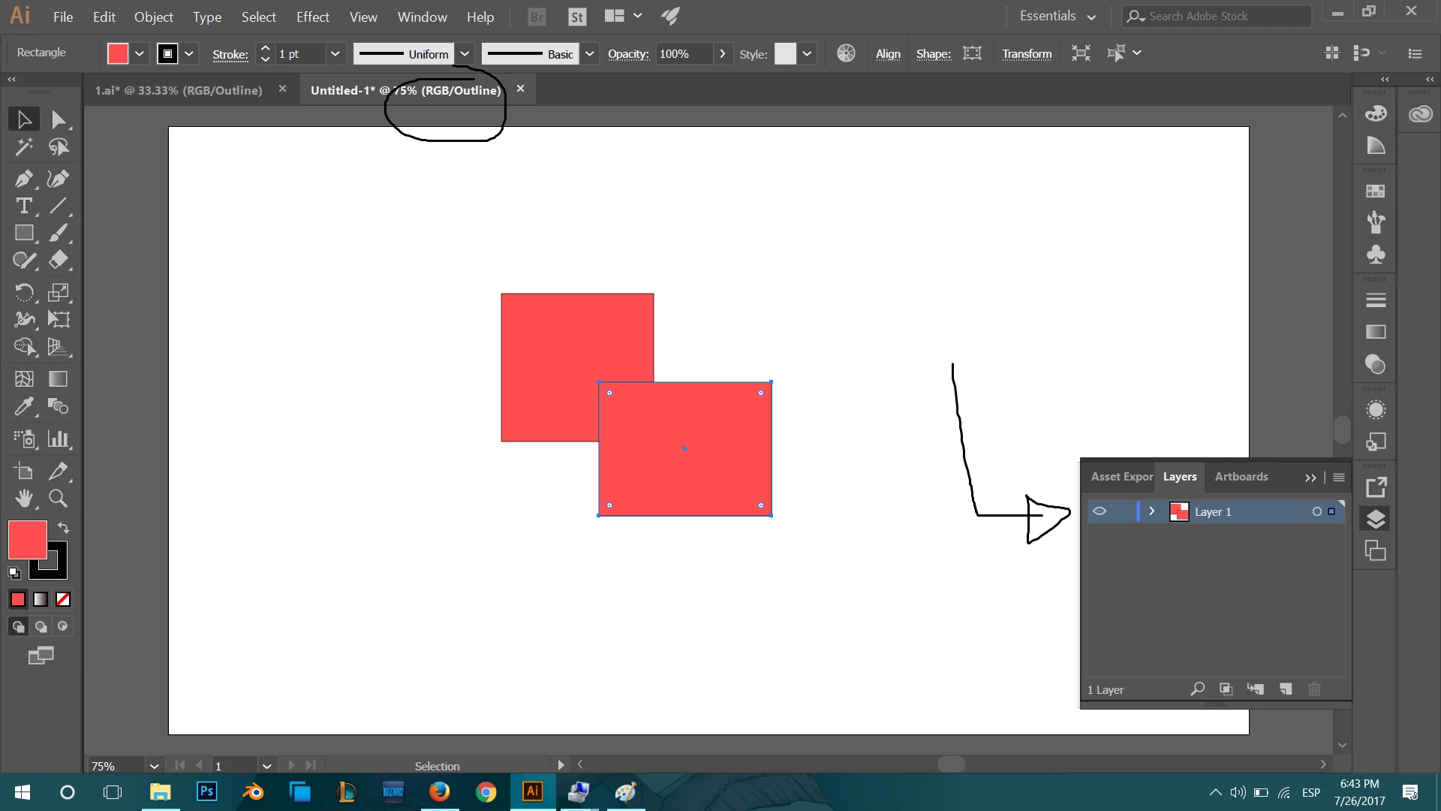This screenshot has width=1441, height=811.
Task: Swap fill and stroke colors
Action: (x=64, y=527)
